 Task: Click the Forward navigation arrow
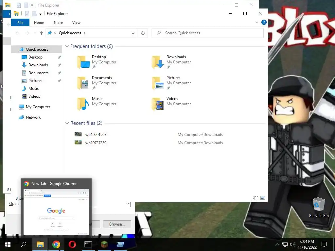tap(27, 33)
